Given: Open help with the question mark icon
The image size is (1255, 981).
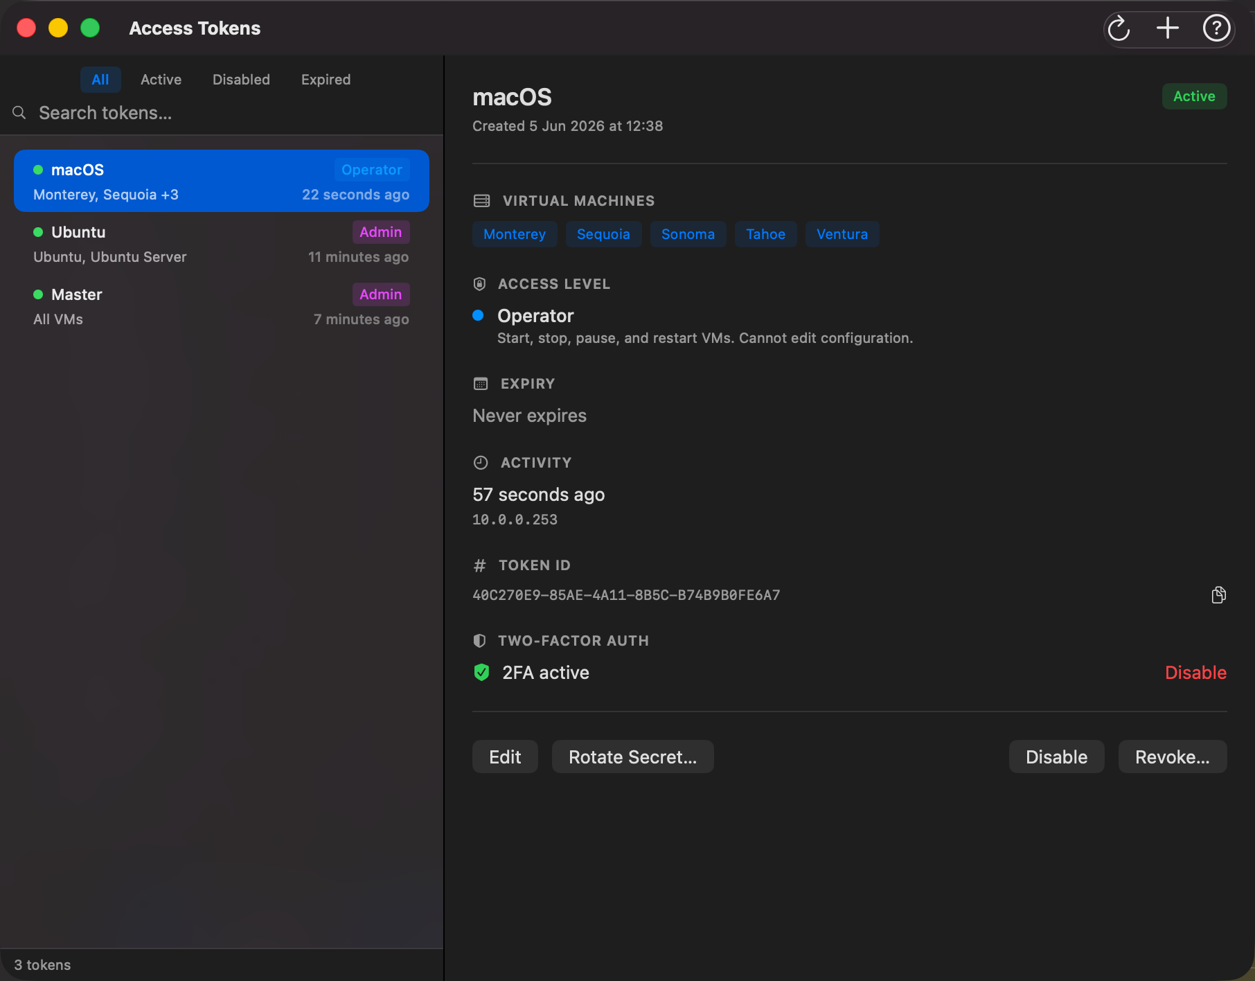Looking at the screenshot, I should click(1216, 28).
